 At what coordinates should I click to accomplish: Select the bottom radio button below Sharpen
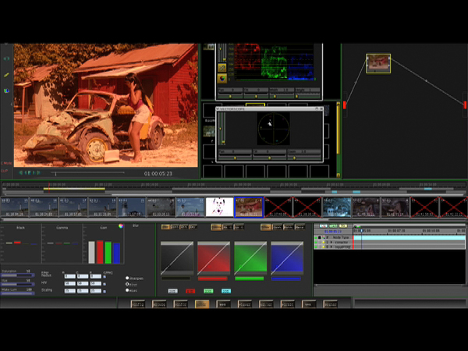click(127, 290)
